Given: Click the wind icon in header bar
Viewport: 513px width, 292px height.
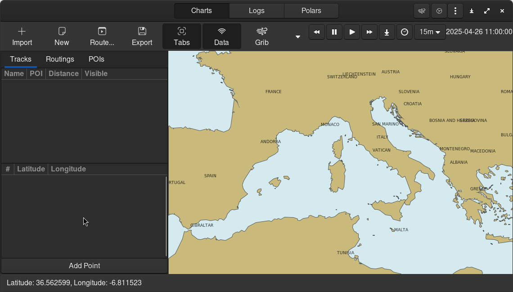Looking at the screenshot, I should coord(422,11).
